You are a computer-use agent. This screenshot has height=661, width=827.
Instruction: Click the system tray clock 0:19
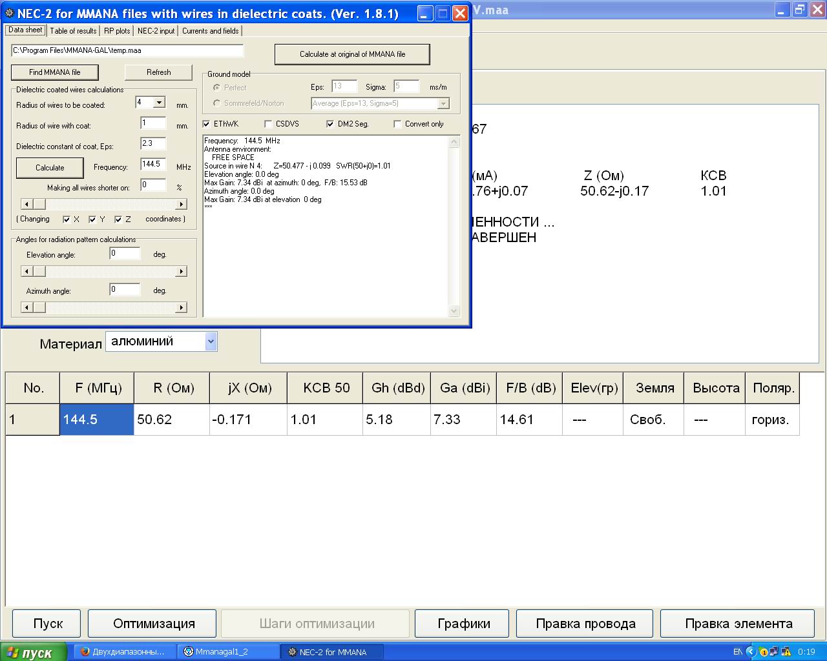pos(806,652)
